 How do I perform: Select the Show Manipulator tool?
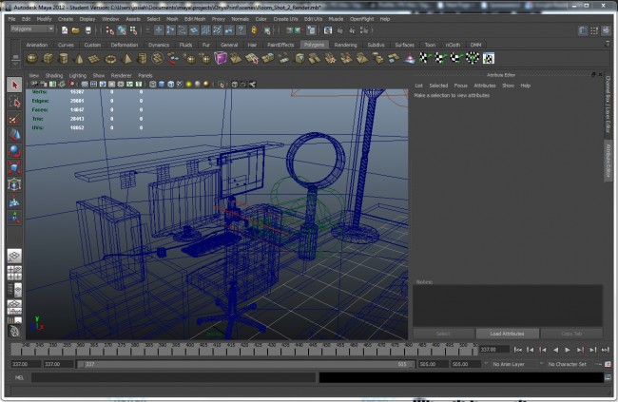[x=14, y=218]
